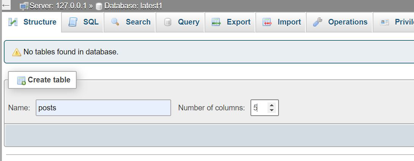Click the yellow warning triangle icon
The height and width of the screenshot is (161, 414).
coord(17,52)
